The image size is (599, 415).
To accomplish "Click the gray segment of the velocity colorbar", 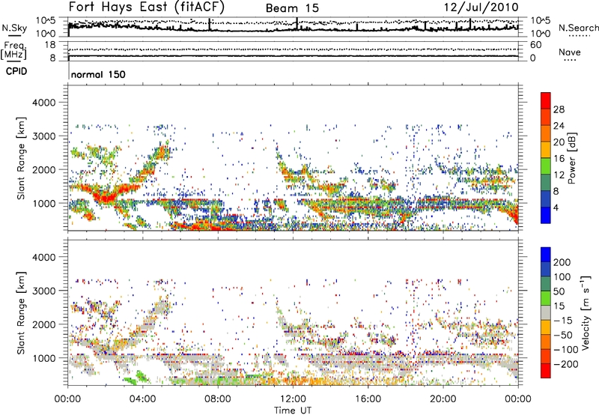I will coord(546,313).
